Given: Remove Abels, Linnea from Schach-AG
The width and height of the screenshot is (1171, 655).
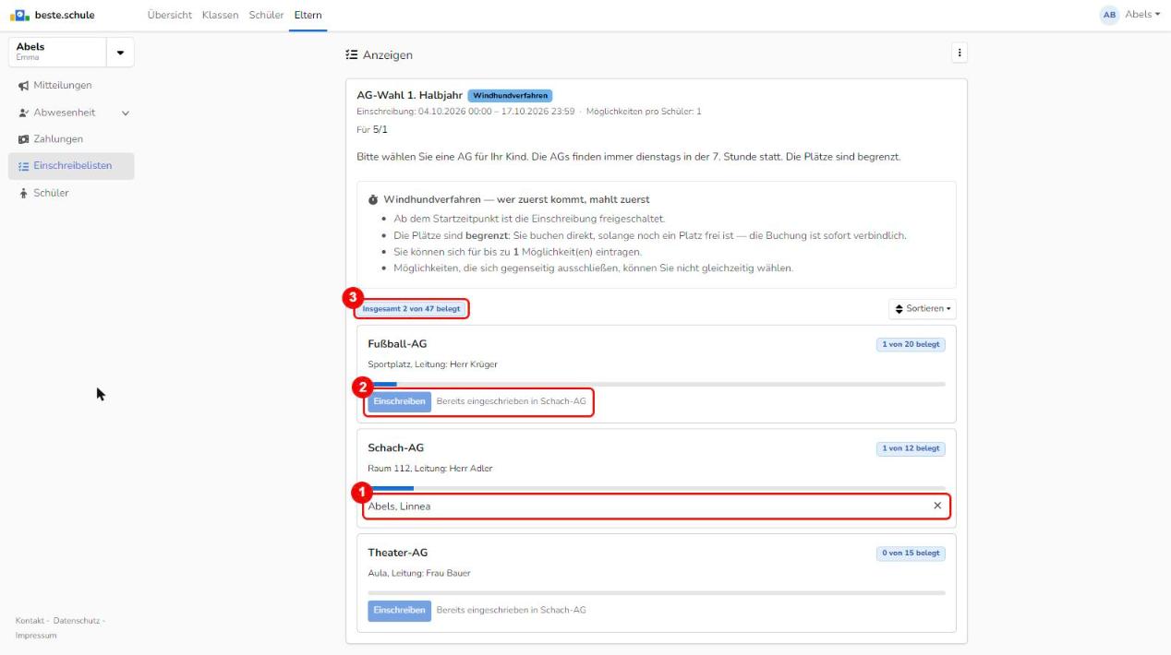Looking at the screenshot, I should pyautogui.click(x=937, y=506).
